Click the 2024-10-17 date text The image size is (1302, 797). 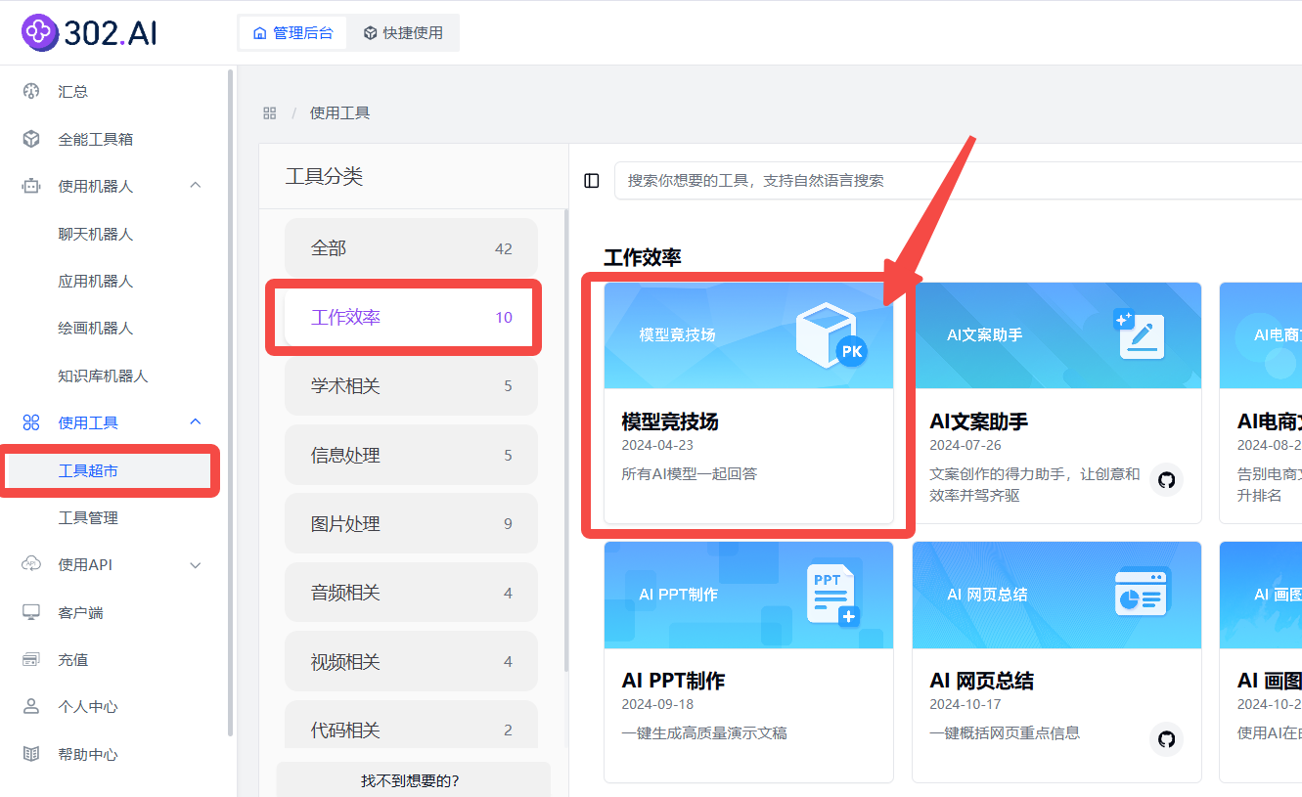[965, 704]
